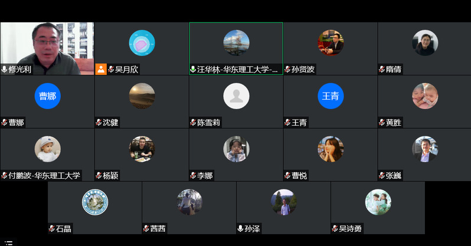471x246 pixels.
Task: Click the name text 汪华林-华东理工大学-...
Action: [x=237, y=70]
